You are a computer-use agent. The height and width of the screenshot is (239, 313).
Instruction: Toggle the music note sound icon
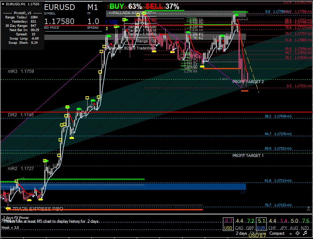[305, 233]
